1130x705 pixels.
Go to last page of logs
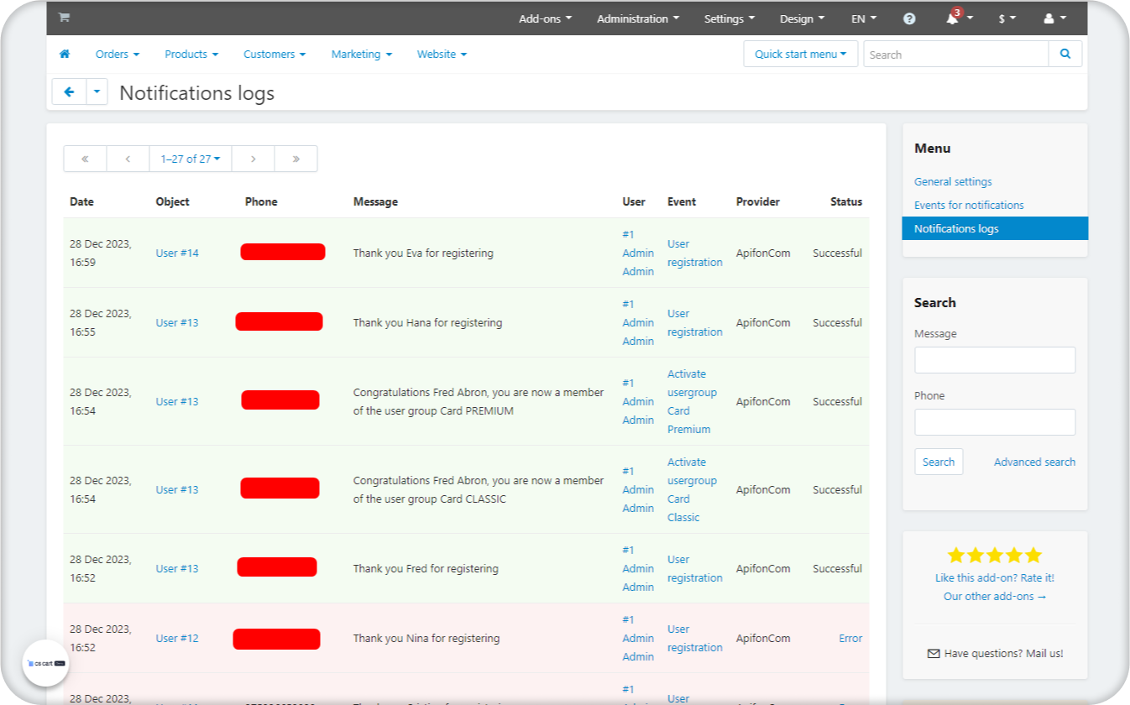296,159
